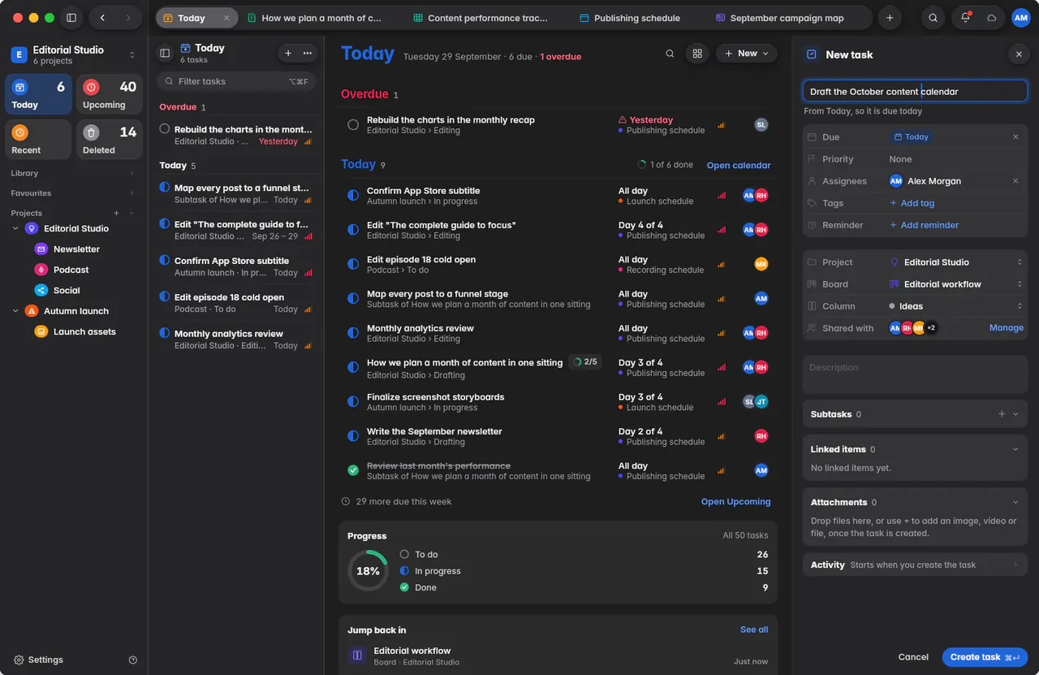This screenshot has height=675, width=1039.
Task: Mark overdue 'Rebuild the charts' task complete in main list
Action: click(x=353, y=125)
